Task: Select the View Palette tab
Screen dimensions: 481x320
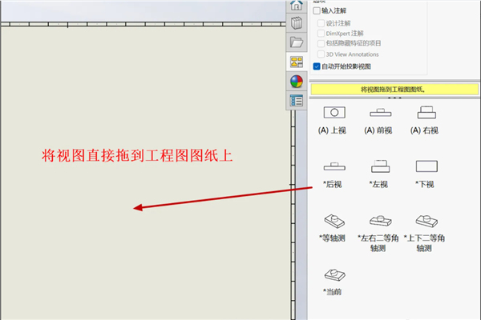Action: 296,62
